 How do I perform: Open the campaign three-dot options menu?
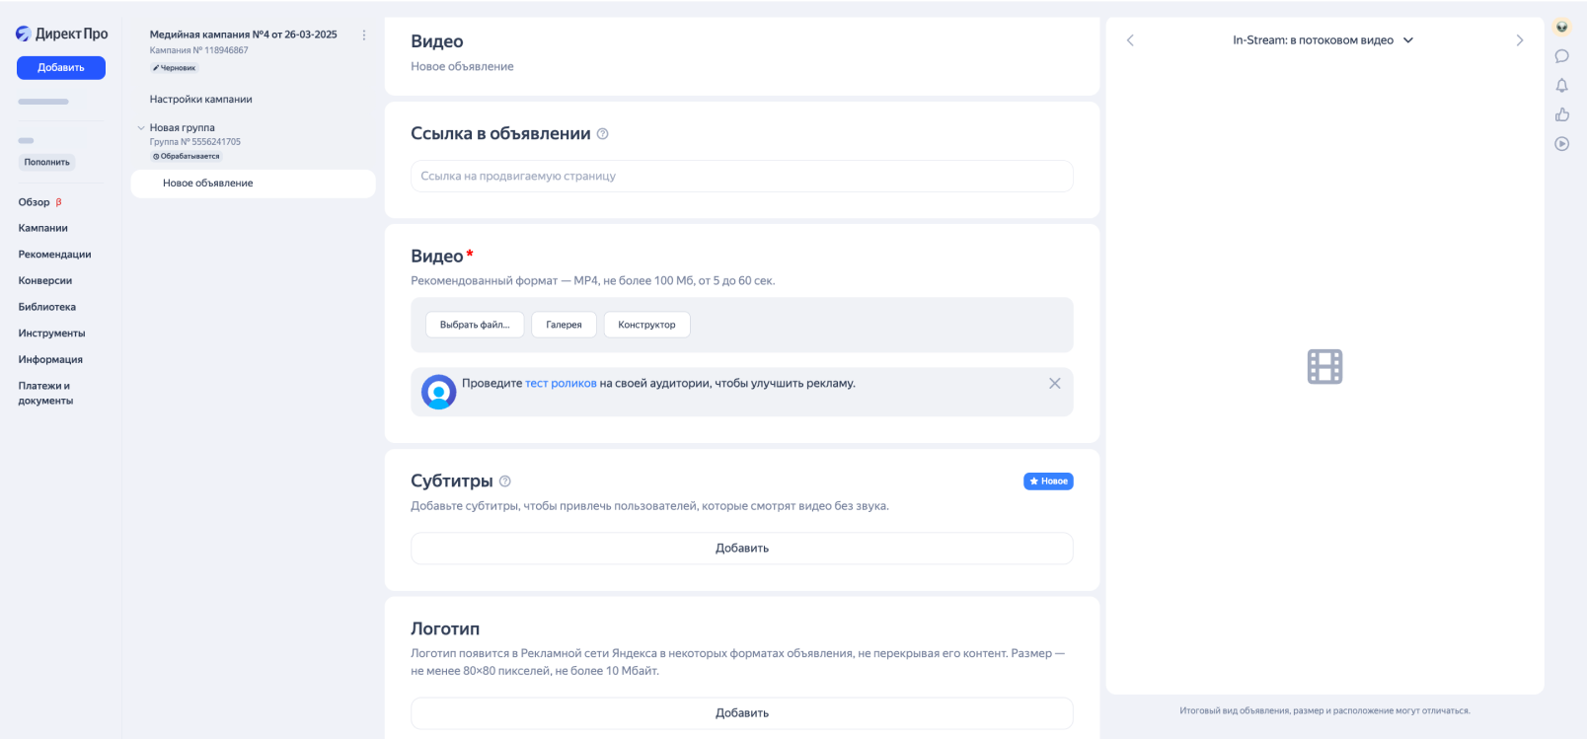tap(364, 35)
